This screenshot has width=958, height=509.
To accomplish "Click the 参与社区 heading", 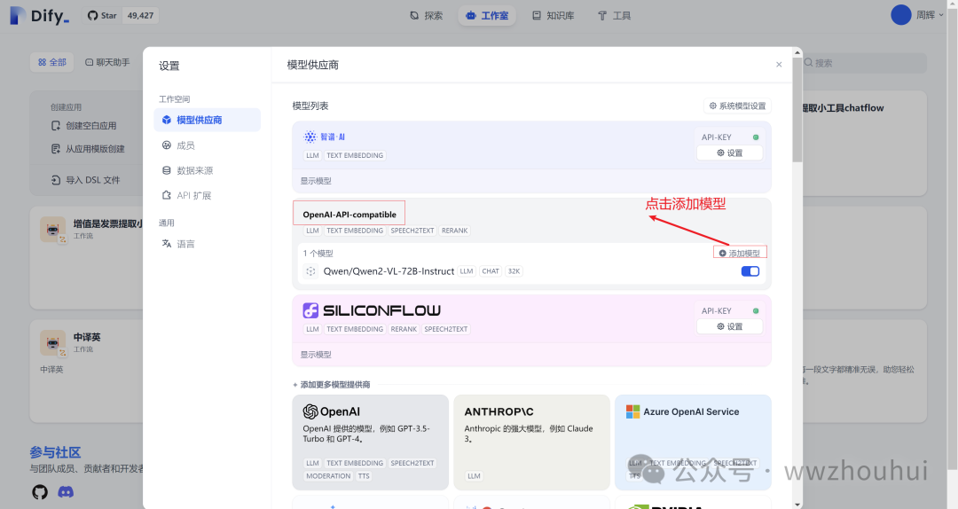I will point(56,453).
